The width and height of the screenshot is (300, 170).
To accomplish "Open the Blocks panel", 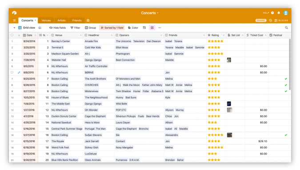I will click(x=281, y=20).
